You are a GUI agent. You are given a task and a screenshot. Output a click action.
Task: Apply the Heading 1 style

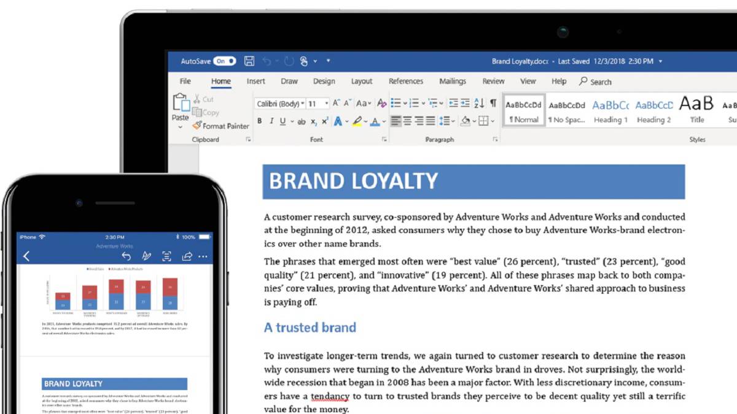pyautogui.click(x=610, y=111)
